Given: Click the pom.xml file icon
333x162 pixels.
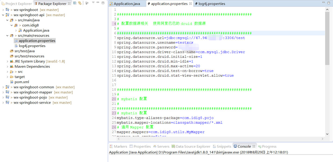Looking at the screenshot, I should coord(12,82).
